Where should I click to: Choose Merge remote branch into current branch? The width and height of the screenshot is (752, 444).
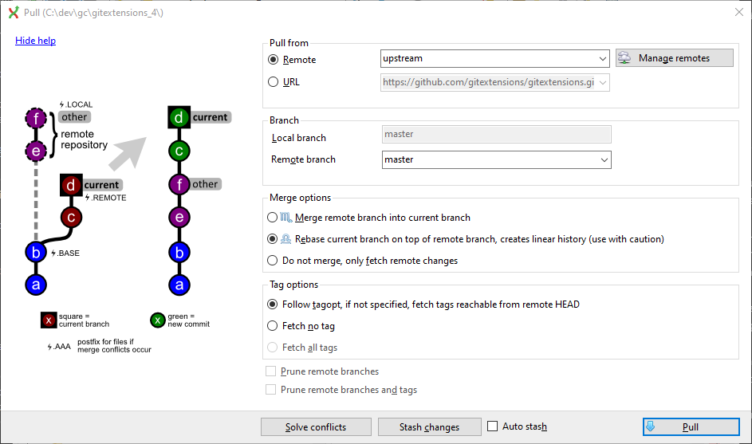(273, 218)
